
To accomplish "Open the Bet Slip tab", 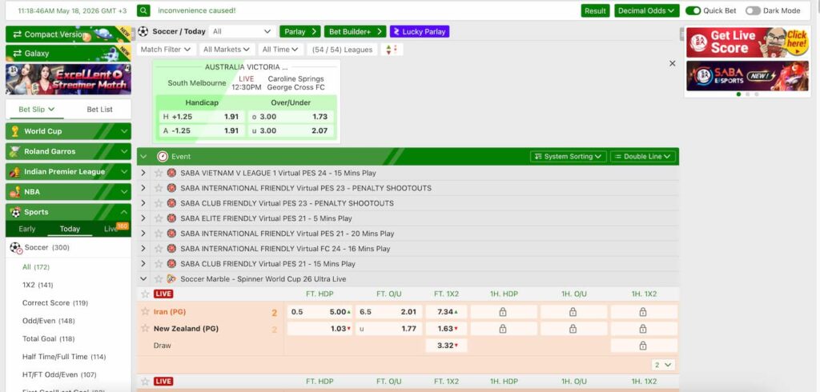I will 37,110.
